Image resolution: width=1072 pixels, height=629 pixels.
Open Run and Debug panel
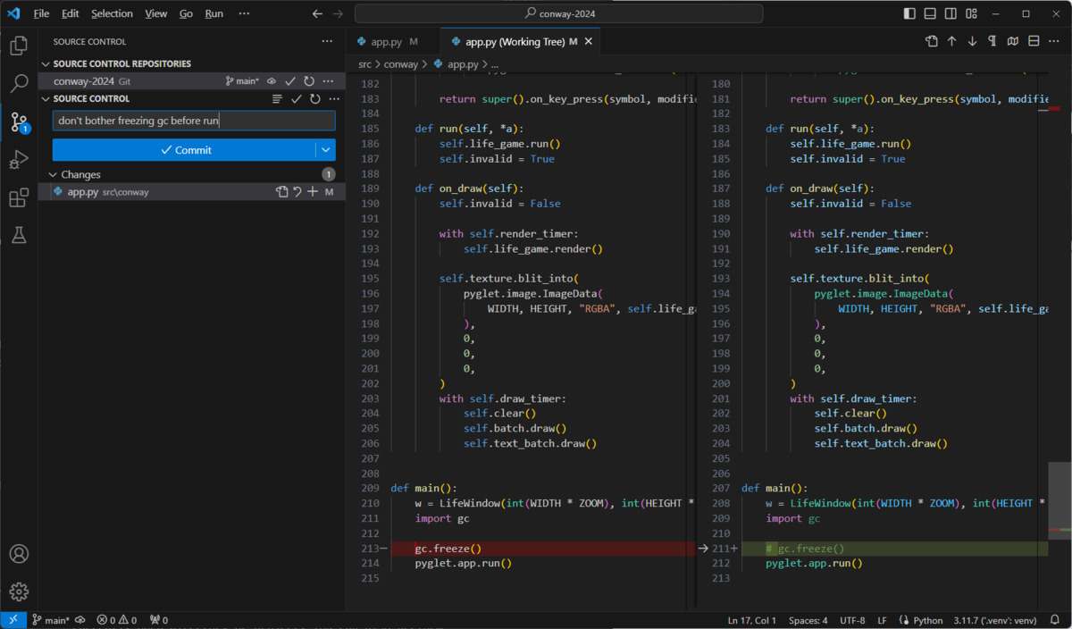(x=18, y=161)
